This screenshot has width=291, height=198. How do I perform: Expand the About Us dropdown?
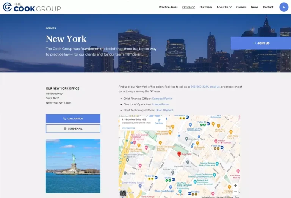click(x=224, y=7)
